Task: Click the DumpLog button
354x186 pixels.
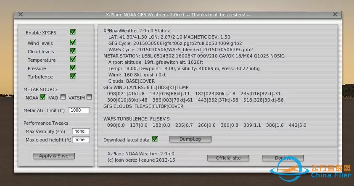Action: coord(190,139)
